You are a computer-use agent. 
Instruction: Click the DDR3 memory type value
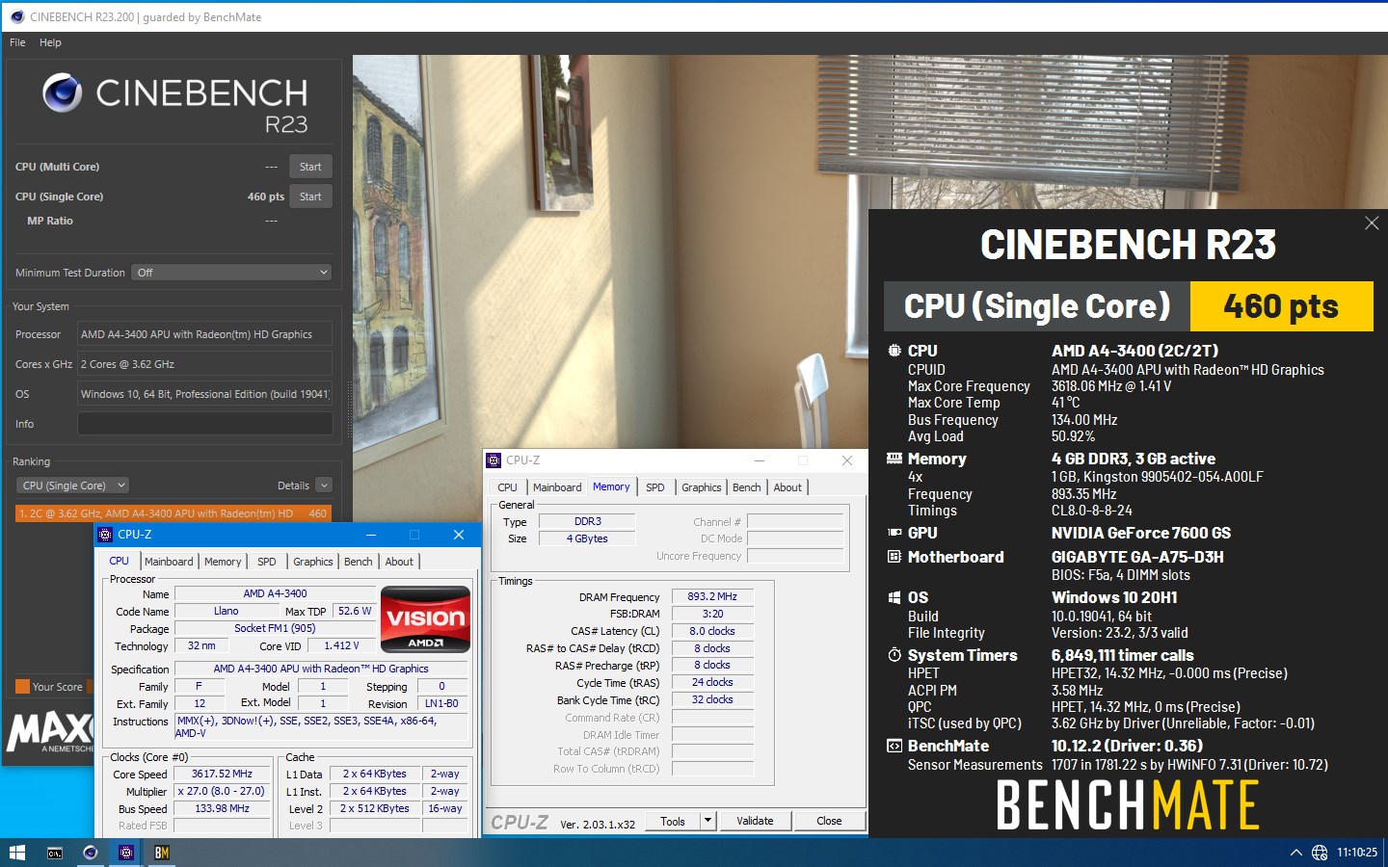[x=587, y=521]
